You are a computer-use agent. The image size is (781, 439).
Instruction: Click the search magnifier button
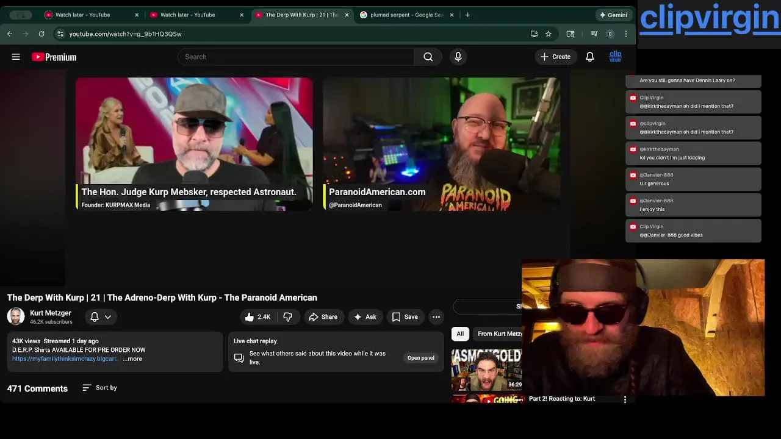(x=428, y=57)
